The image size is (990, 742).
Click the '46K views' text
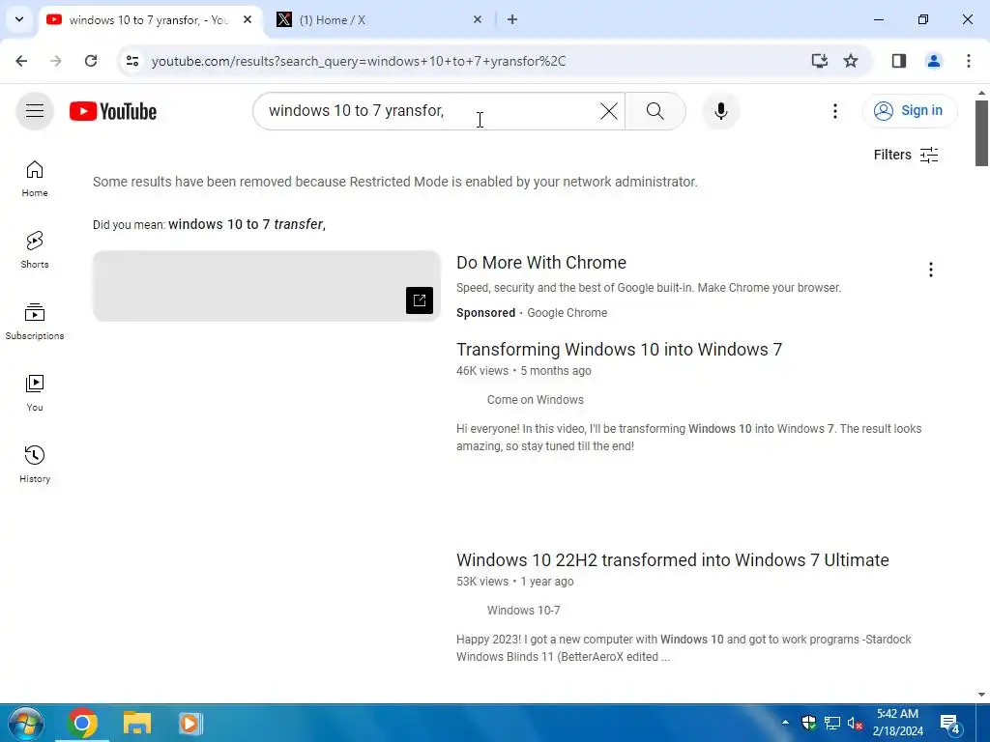pyautogui.click(x=482, y=371)
